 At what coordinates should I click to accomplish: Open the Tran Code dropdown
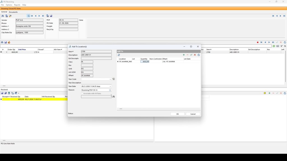click(110, 79)
